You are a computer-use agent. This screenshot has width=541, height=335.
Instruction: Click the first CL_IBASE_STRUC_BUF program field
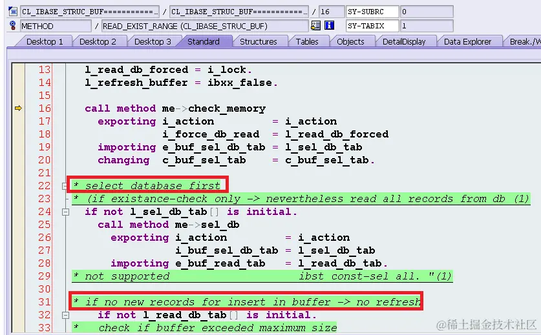[x=90, y=12]
